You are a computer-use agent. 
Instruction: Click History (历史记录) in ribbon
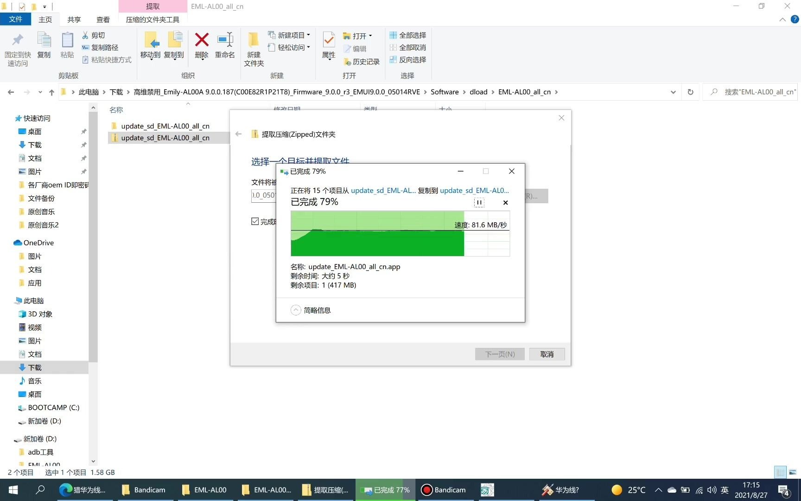coord(362,62)
